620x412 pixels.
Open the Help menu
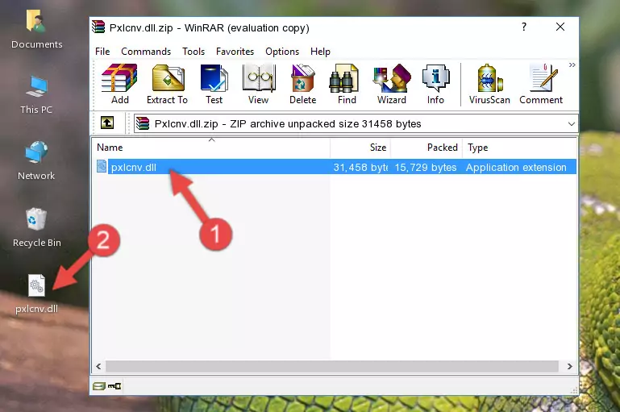coord(320,52)
